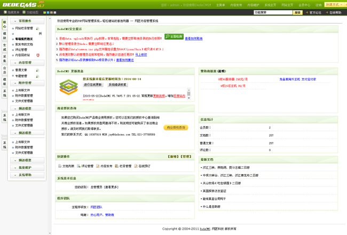This screenshot has width=347, height=235.
Task: Open 评论管理 quick operation icon
Action: tap(78, 166)
